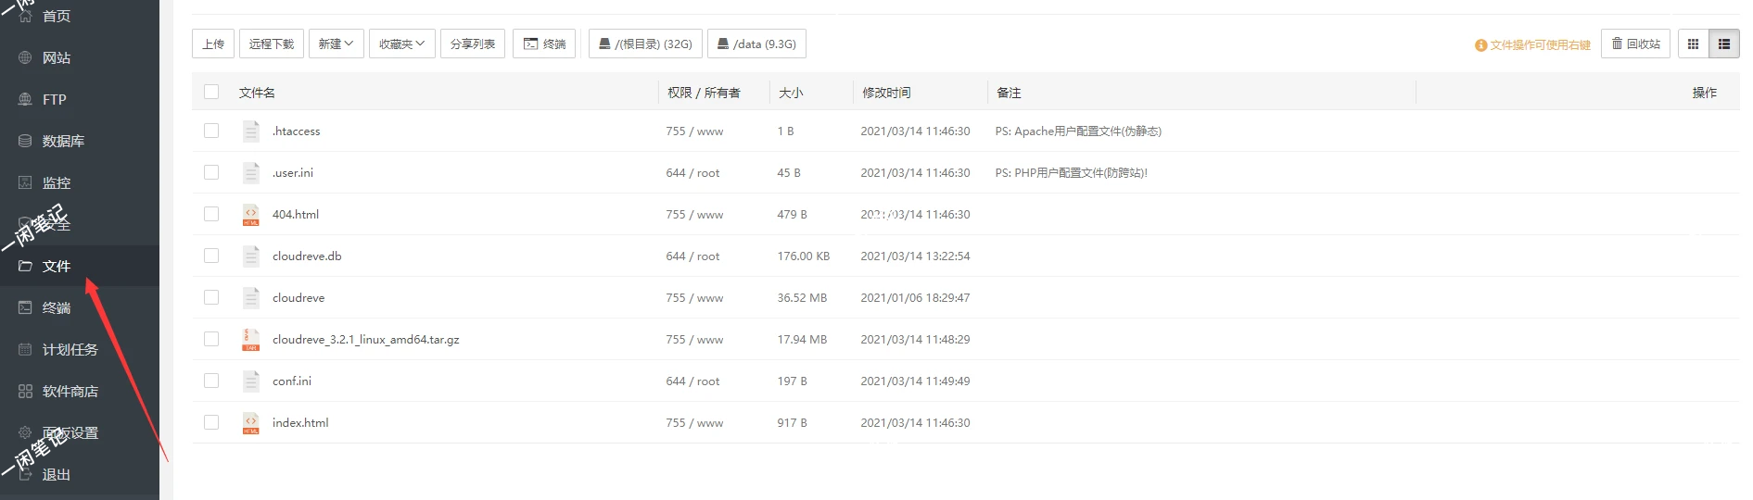
Task: Check the box for cloudreve.db
Action: [x=211, y=256]
